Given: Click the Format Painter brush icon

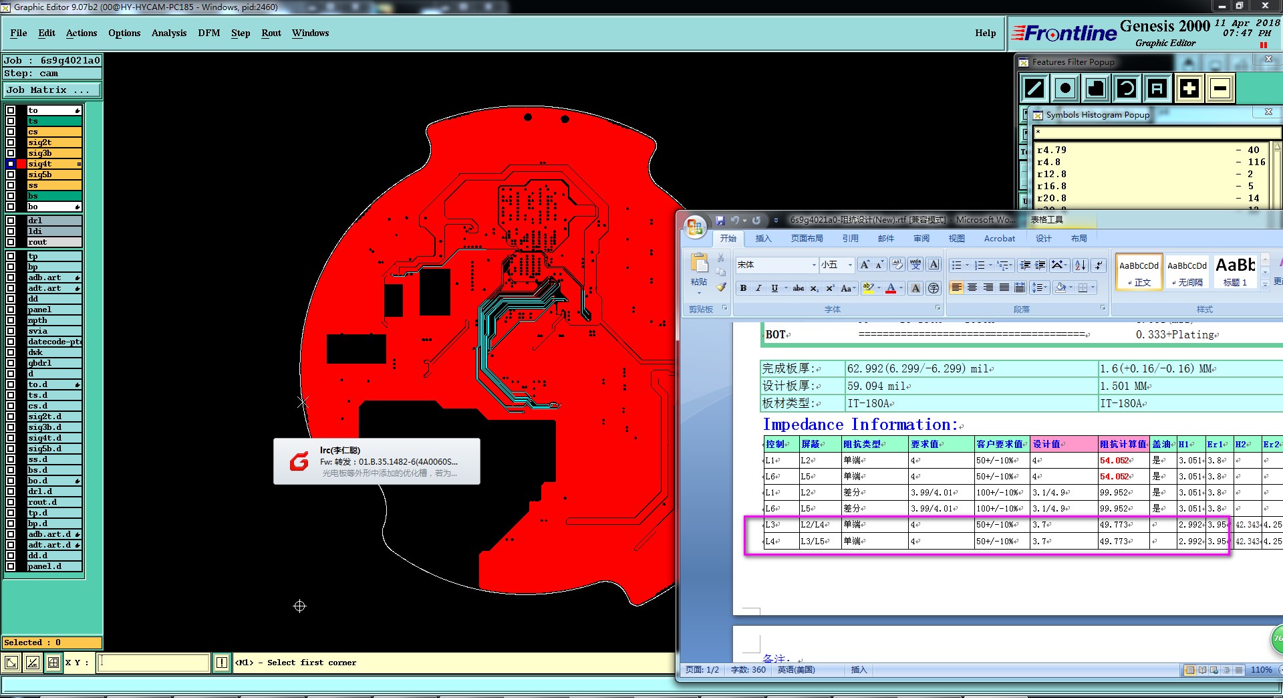Looking at the screenshot, I should (721, 287).
